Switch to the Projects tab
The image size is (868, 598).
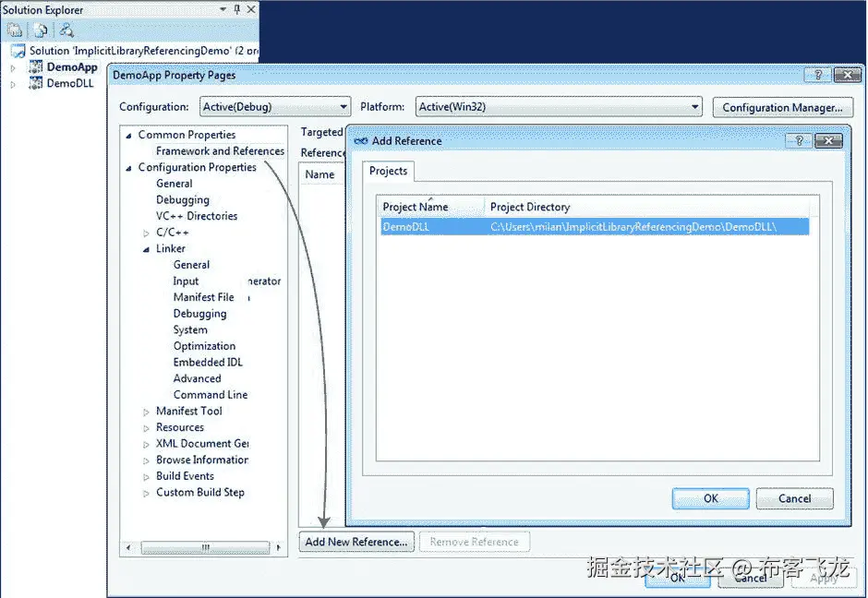click(388, 171)
